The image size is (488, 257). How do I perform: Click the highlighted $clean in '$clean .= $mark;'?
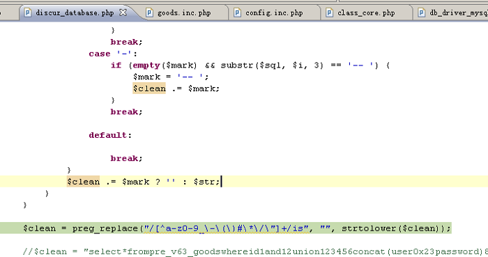point(149,88)
